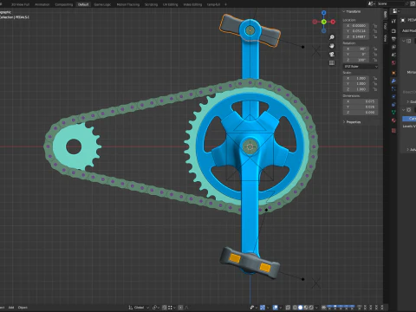Select Wireframe viewport shading mode
The width and height of the screenshot is (416, 312).
point(295,308)
